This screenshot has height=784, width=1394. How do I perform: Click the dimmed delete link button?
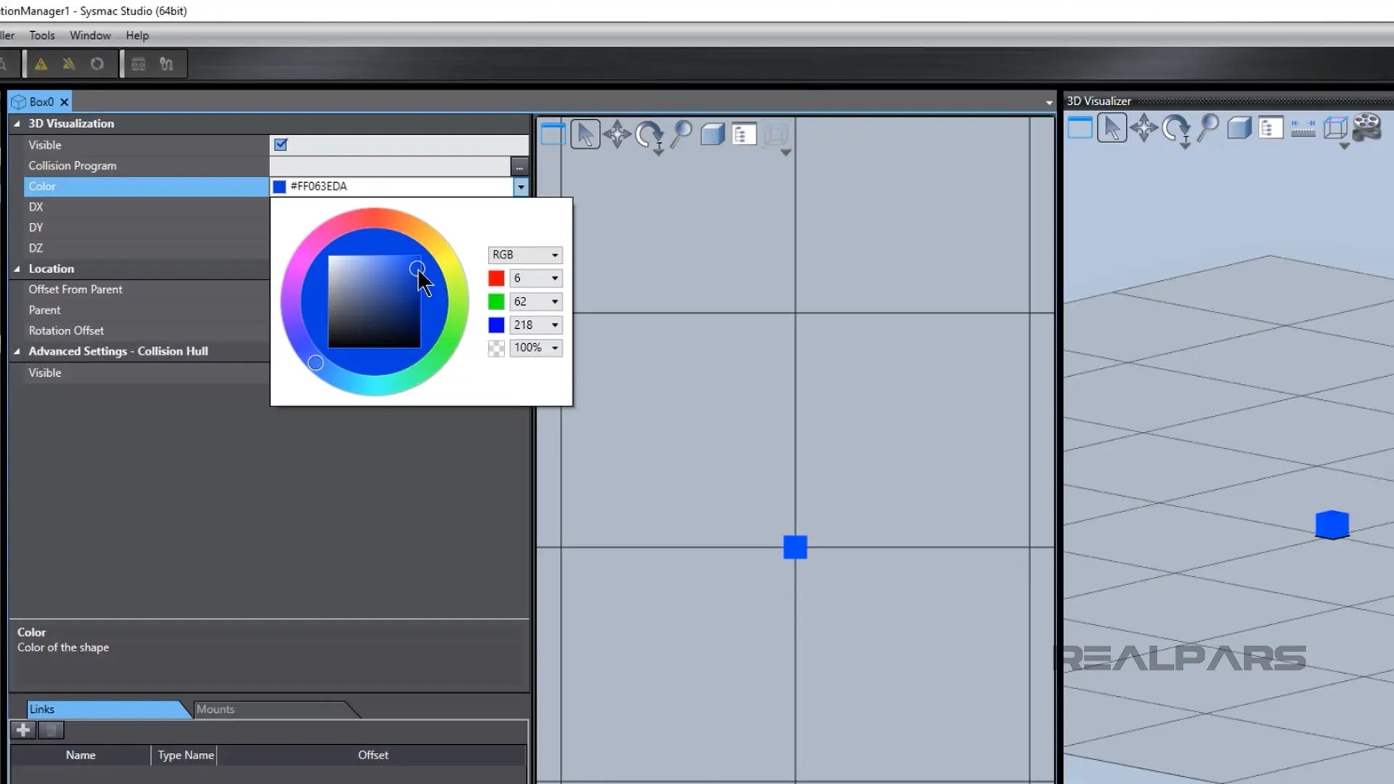51,730
